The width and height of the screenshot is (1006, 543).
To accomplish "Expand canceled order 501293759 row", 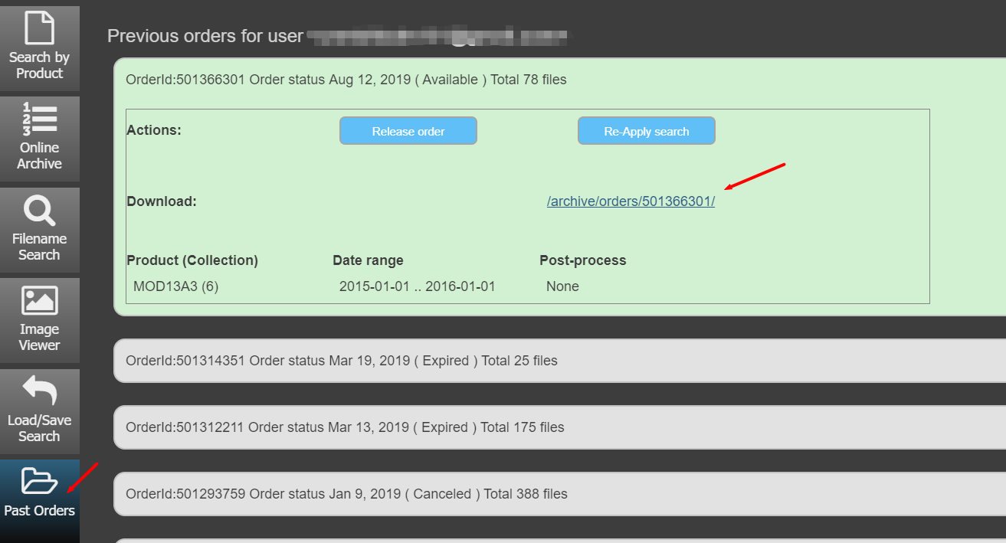I will pos(559,494).
